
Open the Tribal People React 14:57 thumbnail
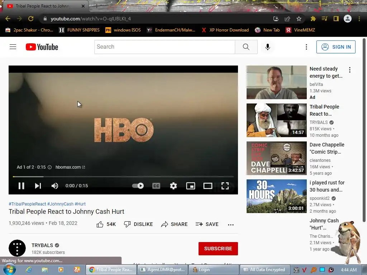pyautogui.click(x=276, y=120)
